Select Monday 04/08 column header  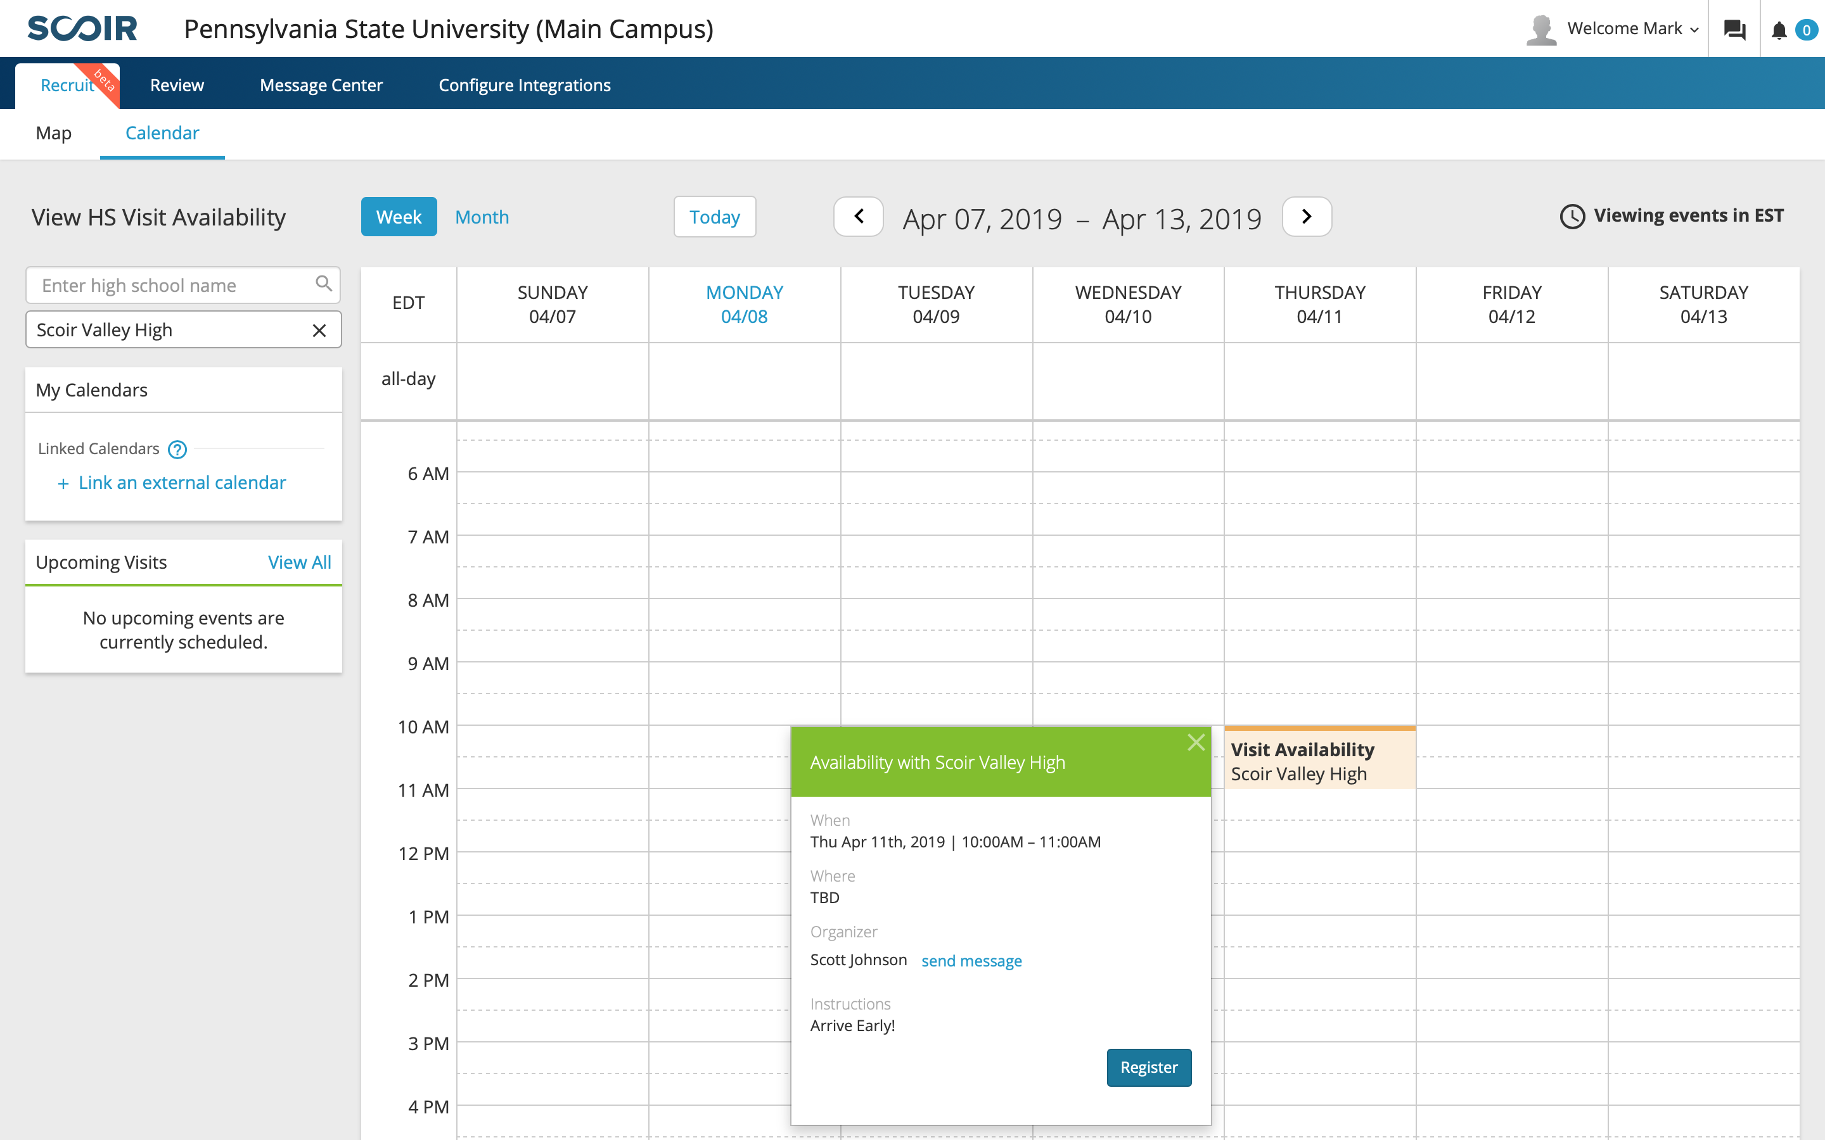pos(745,305)
